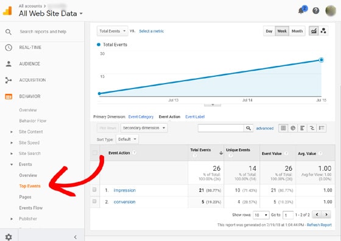Open Top Events report
Screen dimensions: 341x241
[x=30, y=186]
